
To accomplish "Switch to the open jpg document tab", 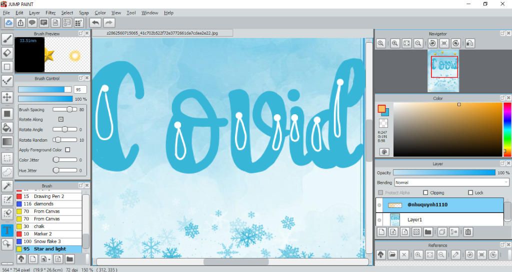I will tap(162, 33).
